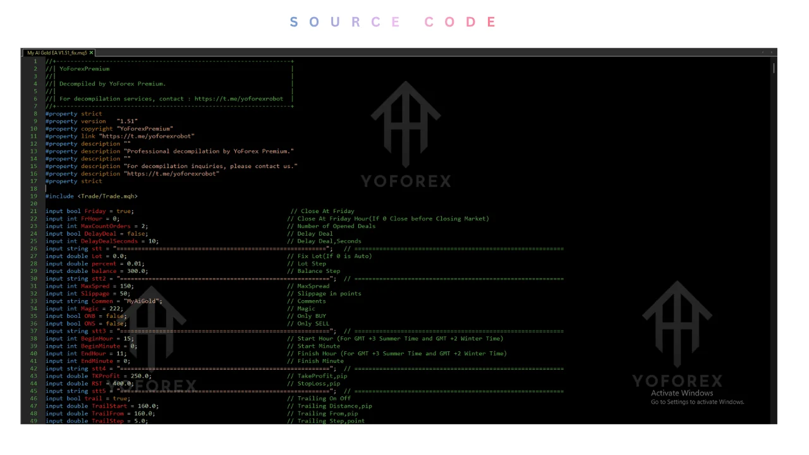Image resolution: width=809 pixels, height=455 pixels.
Task: Click the "// Only SELL" comment
Action: coord(308,324)
